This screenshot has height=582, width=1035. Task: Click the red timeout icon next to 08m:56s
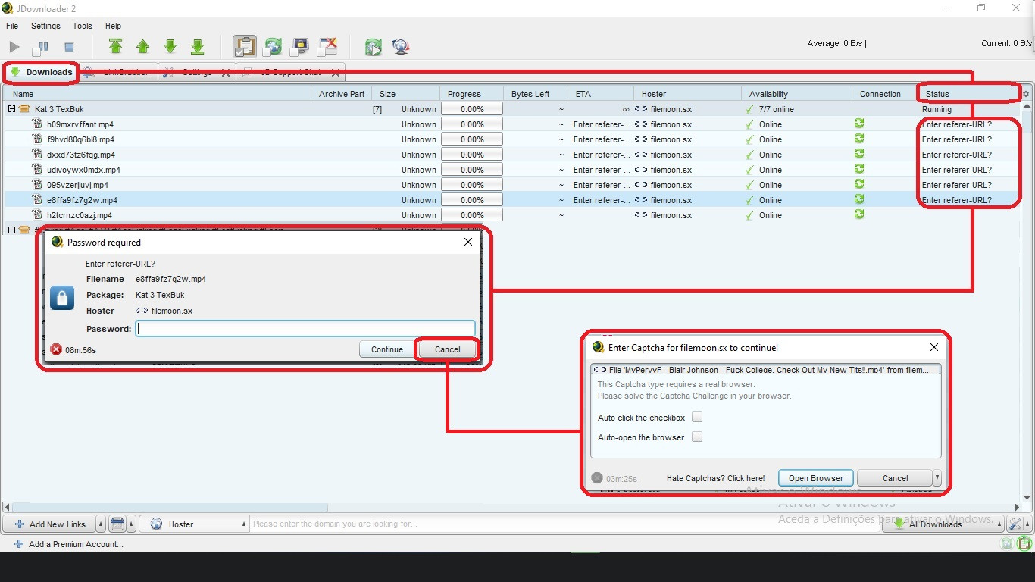(x=56, y=349)
